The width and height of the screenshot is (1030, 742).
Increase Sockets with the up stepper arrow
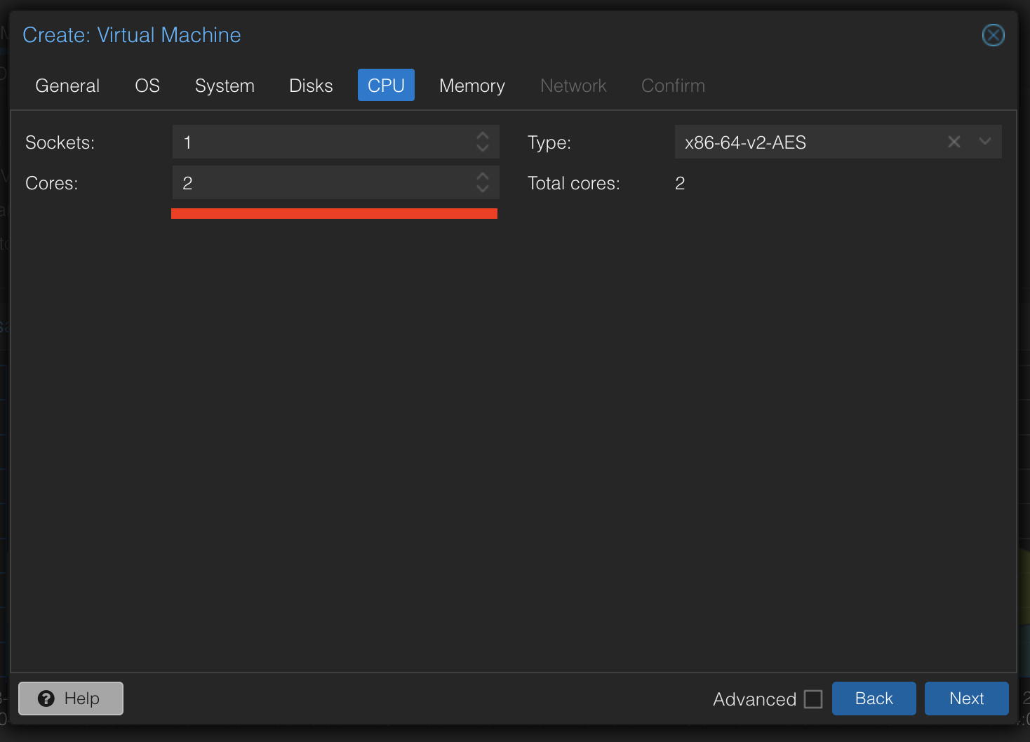483,135
